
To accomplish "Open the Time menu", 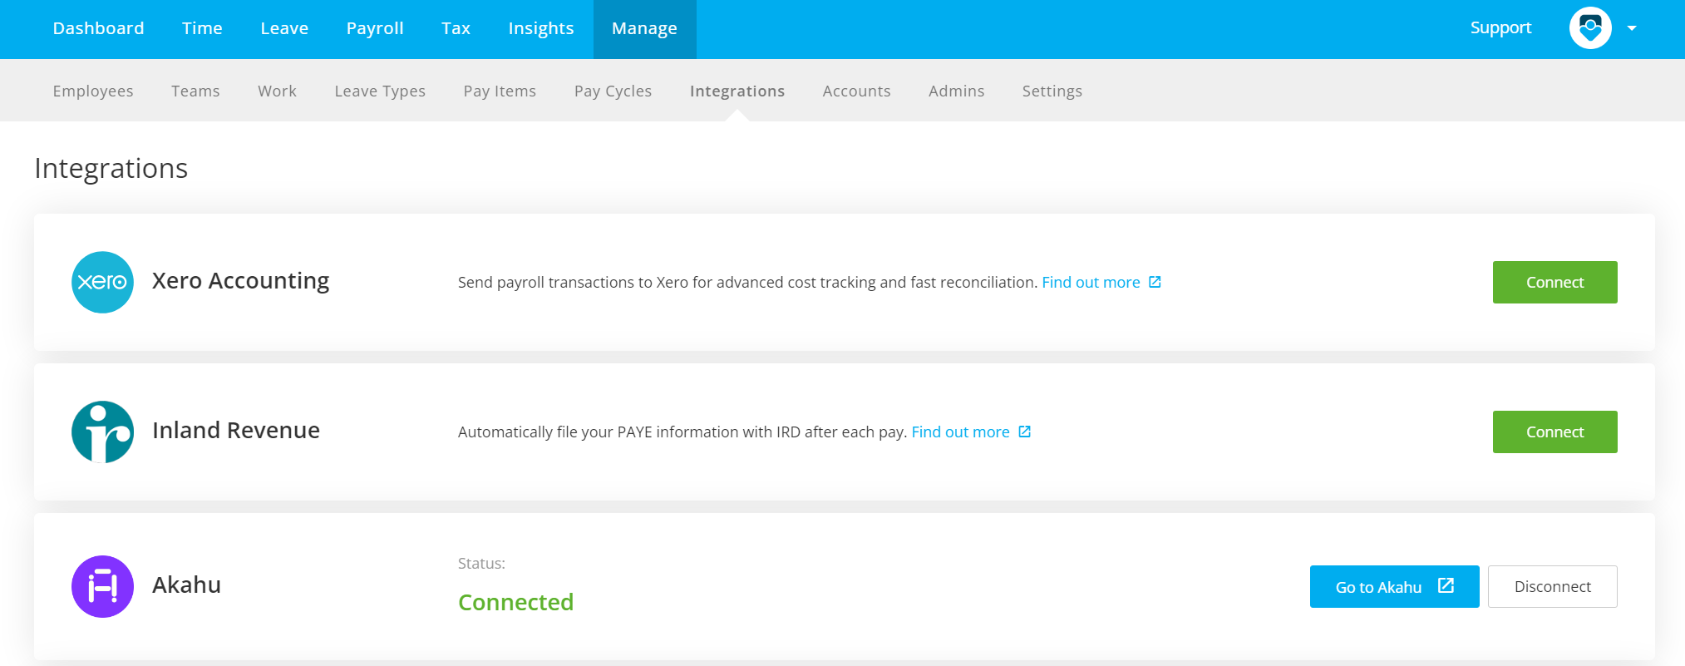I will click(x=202, y=28).
